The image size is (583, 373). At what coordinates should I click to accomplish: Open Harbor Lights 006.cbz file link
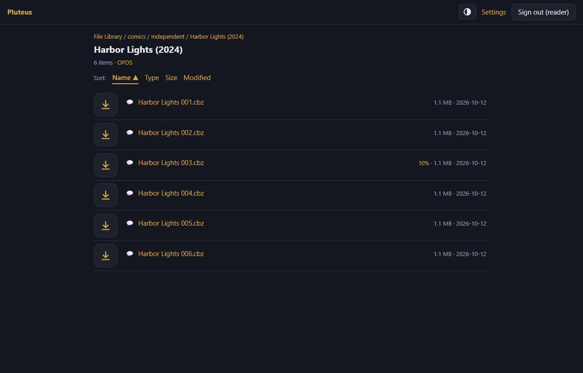pyautogui.click(x=171, y=254)
